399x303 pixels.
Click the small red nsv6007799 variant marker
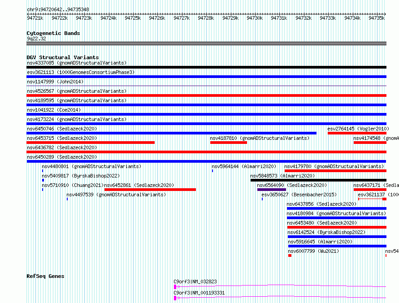(290, 255)
